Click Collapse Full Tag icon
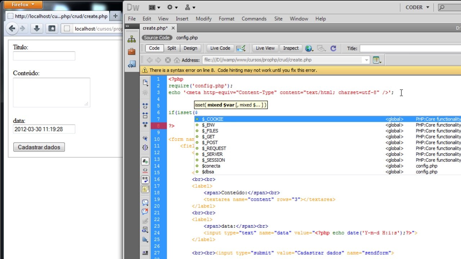 145,106
